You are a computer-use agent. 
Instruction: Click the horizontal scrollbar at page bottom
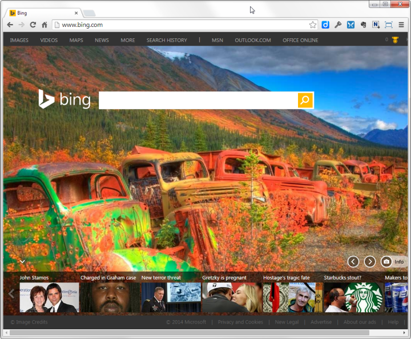(x=190, y=333)
